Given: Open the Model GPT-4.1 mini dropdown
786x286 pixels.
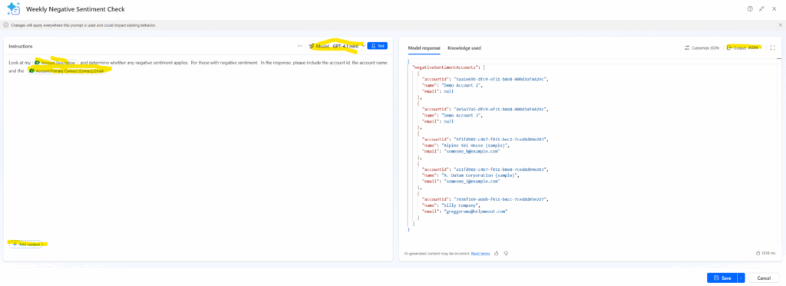Looking at the screenshot, I should [x=338, y=46].
